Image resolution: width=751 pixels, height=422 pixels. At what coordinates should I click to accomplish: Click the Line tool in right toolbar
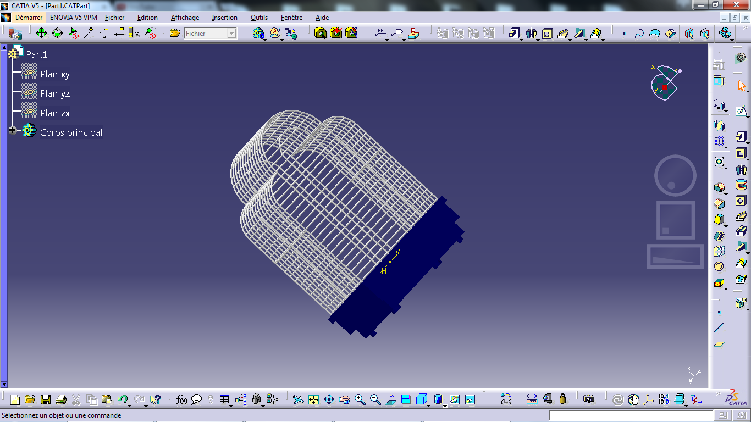[719, 328]
